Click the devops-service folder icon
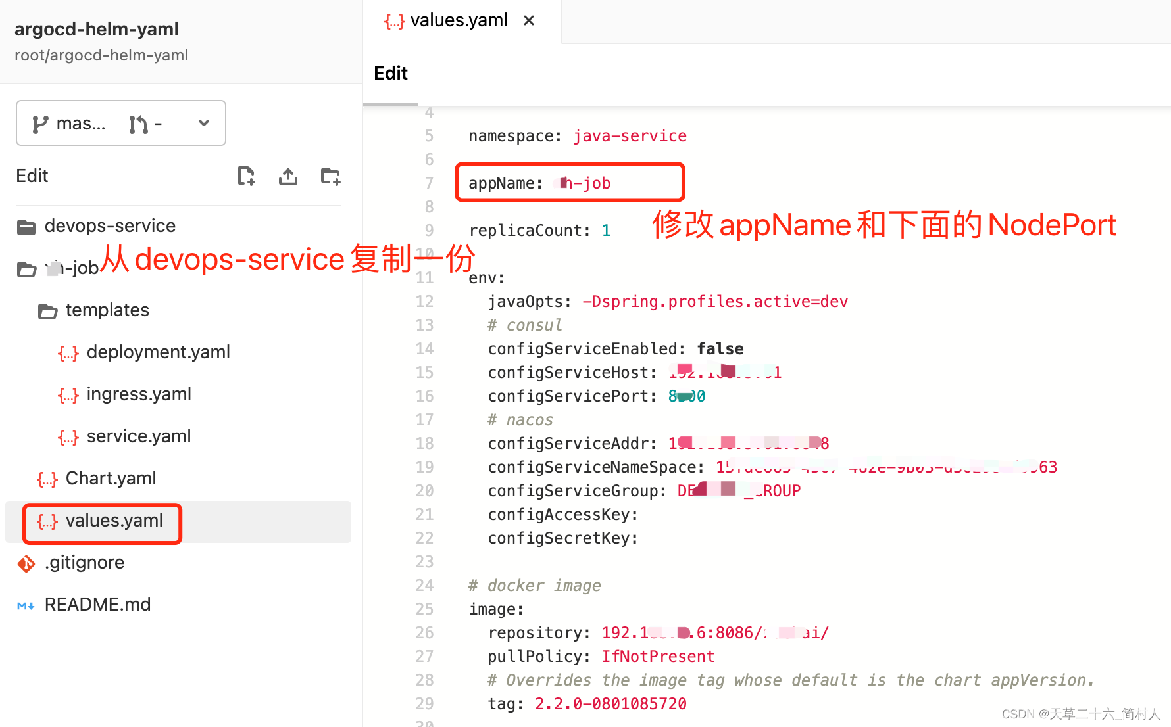 [x=26, y=227]
